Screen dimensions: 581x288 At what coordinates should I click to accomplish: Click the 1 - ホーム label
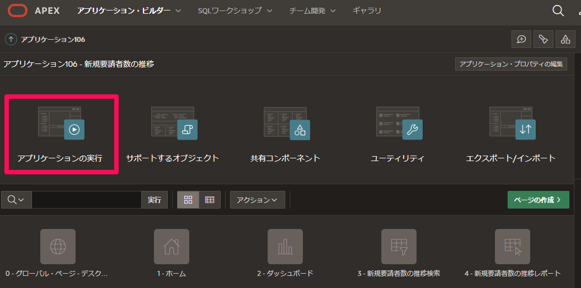172,274
